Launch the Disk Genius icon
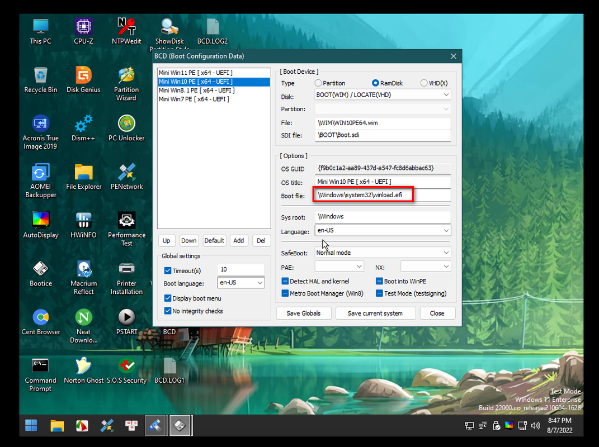The width and height of the screenshot is (599, 447). (x=83, y=80)
